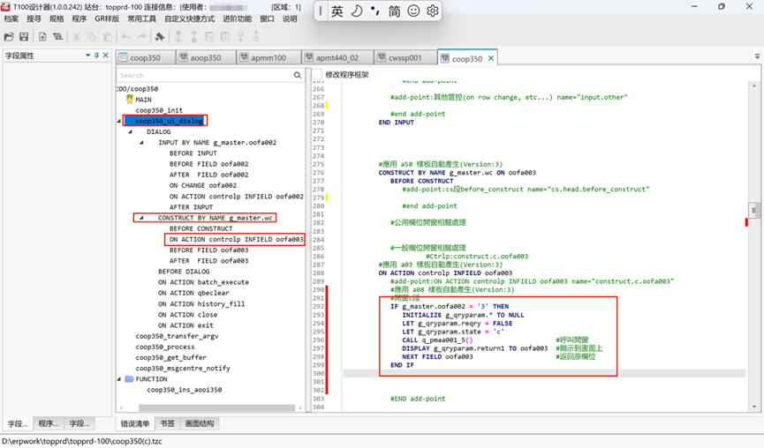The height and width of the screenshot is (448, 764).
Task: Open IME settings gear icon
Action: pyautogui.click(x=432, y=11)
